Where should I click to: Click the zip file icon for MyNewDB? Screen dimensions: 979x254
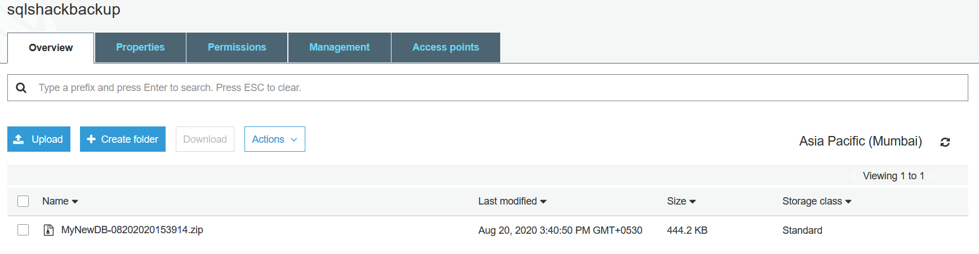49,230
